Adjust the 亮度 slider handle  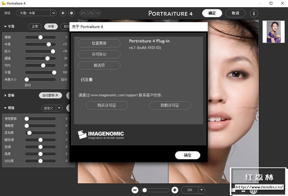pos(40,154)
